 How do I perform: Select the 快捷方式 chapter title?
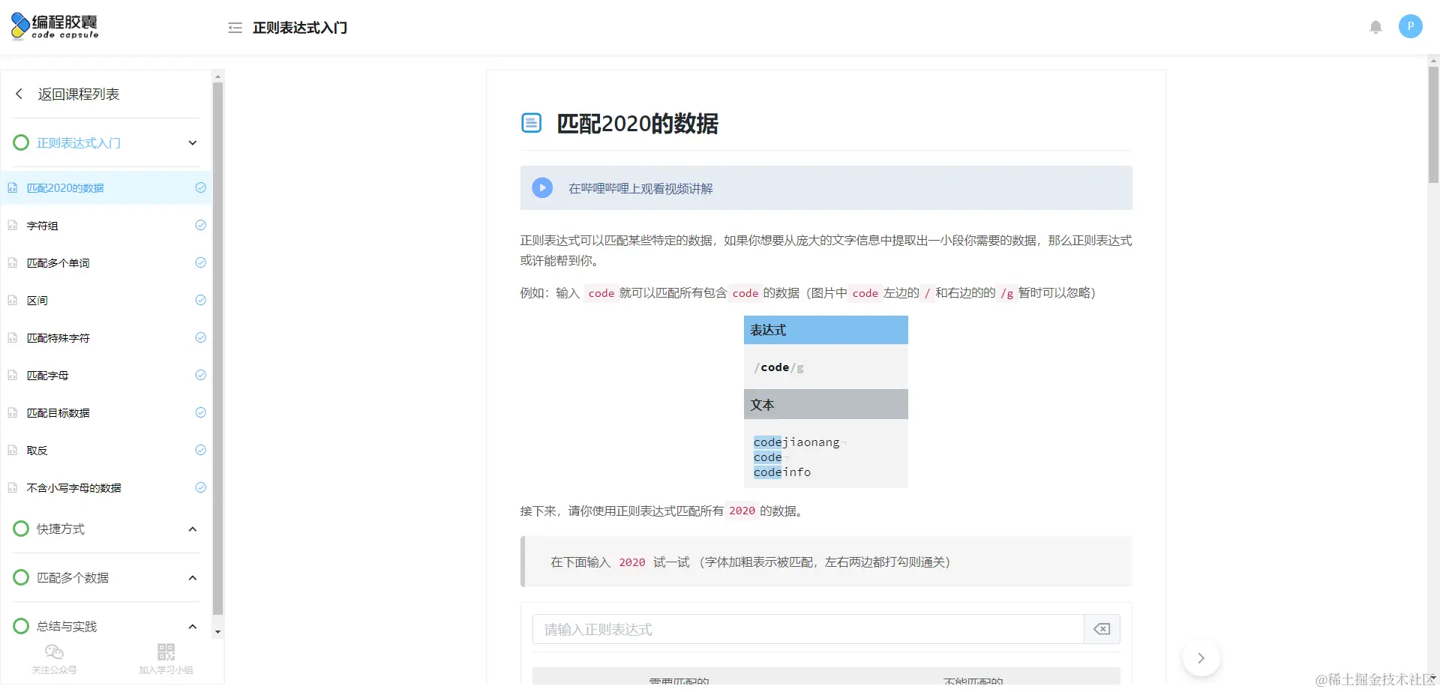click(61, 529)
